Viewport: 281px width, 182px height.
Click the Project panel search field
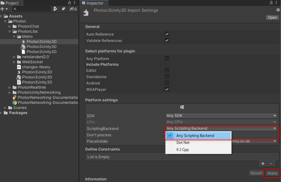[x=32, y=9]
